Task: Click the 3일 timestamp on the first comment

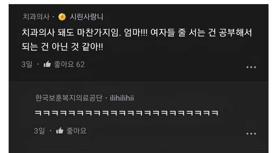Action: 27,64
